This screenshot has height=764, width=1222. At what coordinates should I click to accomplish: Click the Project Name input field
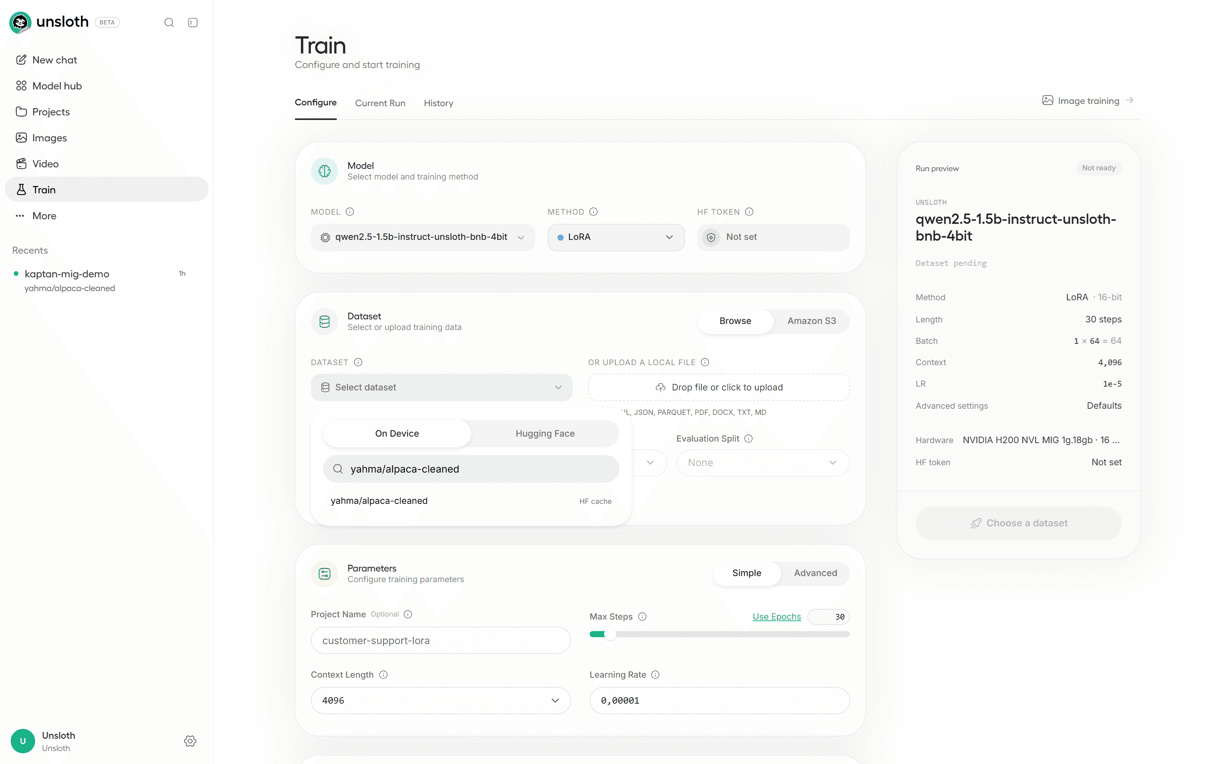pos(440,640)
